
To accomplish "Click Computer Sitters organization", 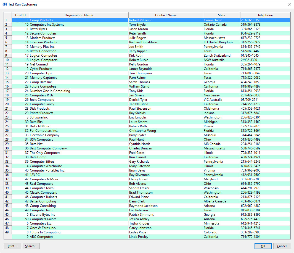I will tap(79, 162).
